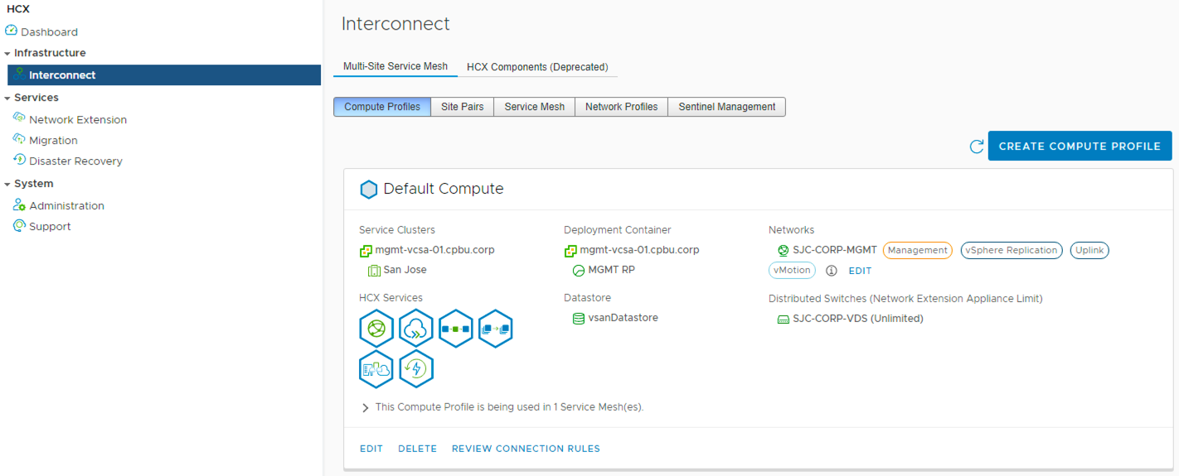Viewport: 1179px width, 476px height.
Task: Click the globe hexagon HCX service icon
Action: click(376, 329)
